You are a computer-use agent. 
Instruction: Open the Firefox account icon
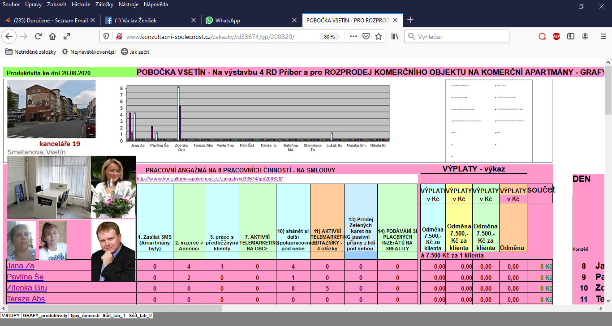point(585,36)
